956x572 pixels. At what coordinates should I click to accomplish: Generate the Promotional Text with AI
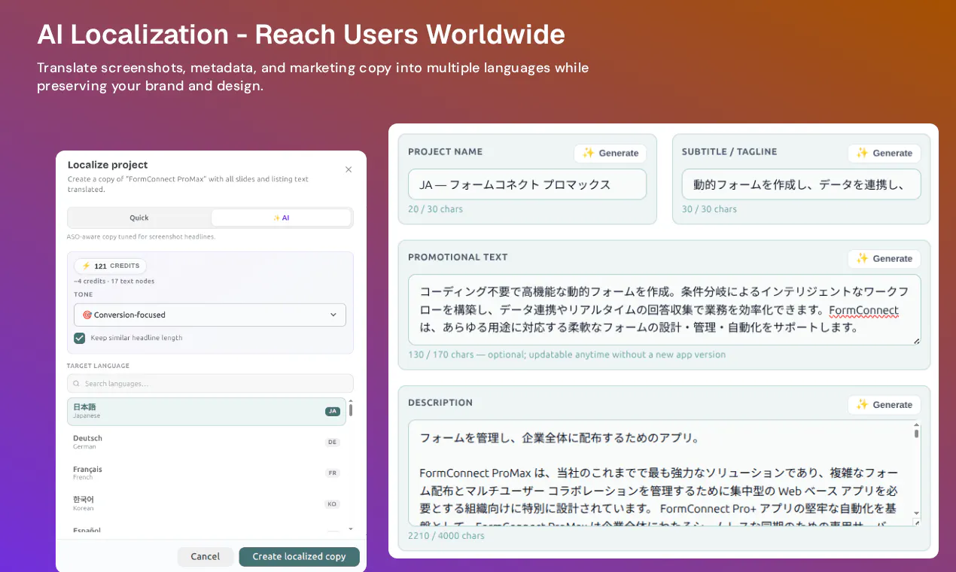tap(884, 258)
